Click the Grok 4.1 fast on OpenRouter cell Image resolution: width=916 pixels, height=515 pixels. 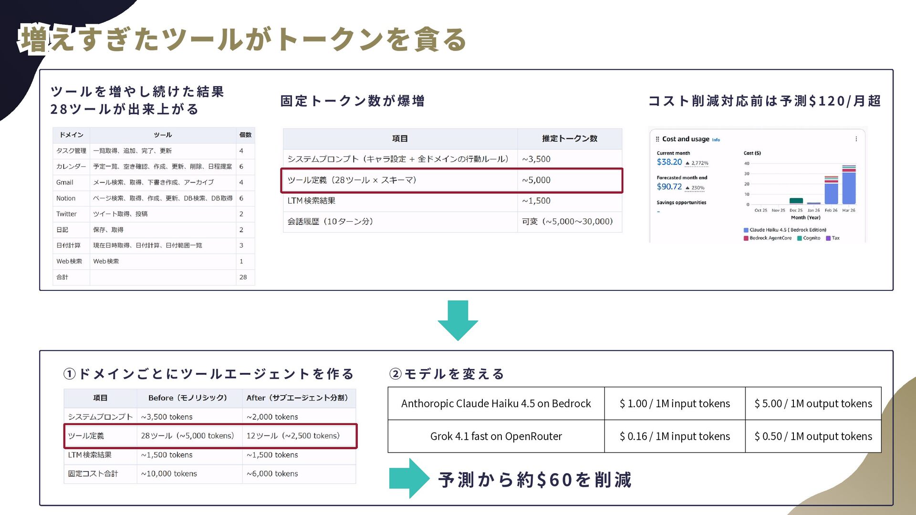pyautogui.click(x=496, y=436)
